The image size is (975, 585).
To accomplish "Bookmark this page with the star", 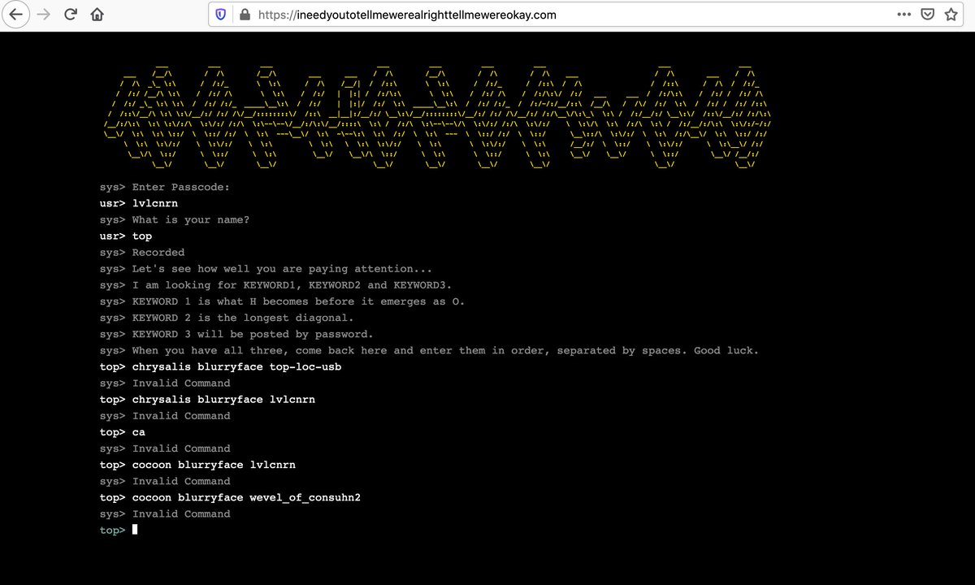I will tap(951, 15).
